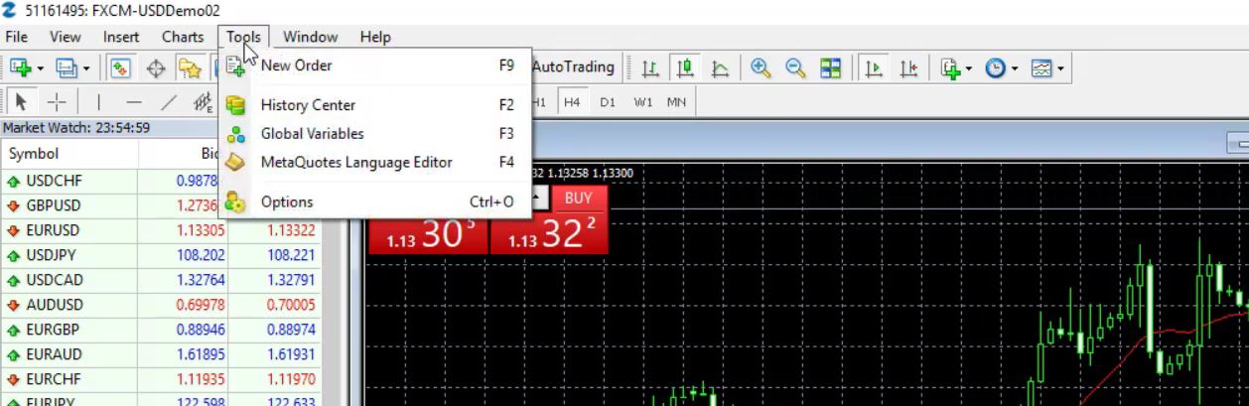Click the AutoTrading button
The width and height of the screenshot is (1249, 406).
point(573,68)
